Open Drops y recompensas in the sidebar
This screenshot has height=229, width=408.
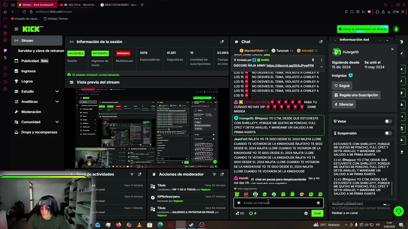(x=37, y=132)
